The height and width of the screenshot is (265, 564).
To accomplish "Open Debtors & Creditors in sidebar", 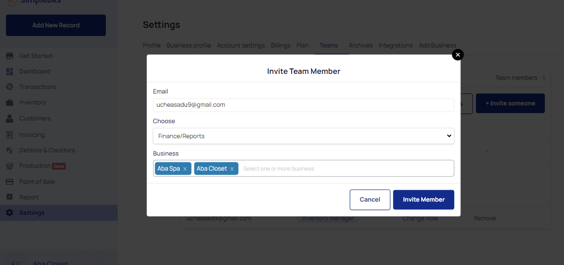I will pyautogui.click(x=47, y=150).
